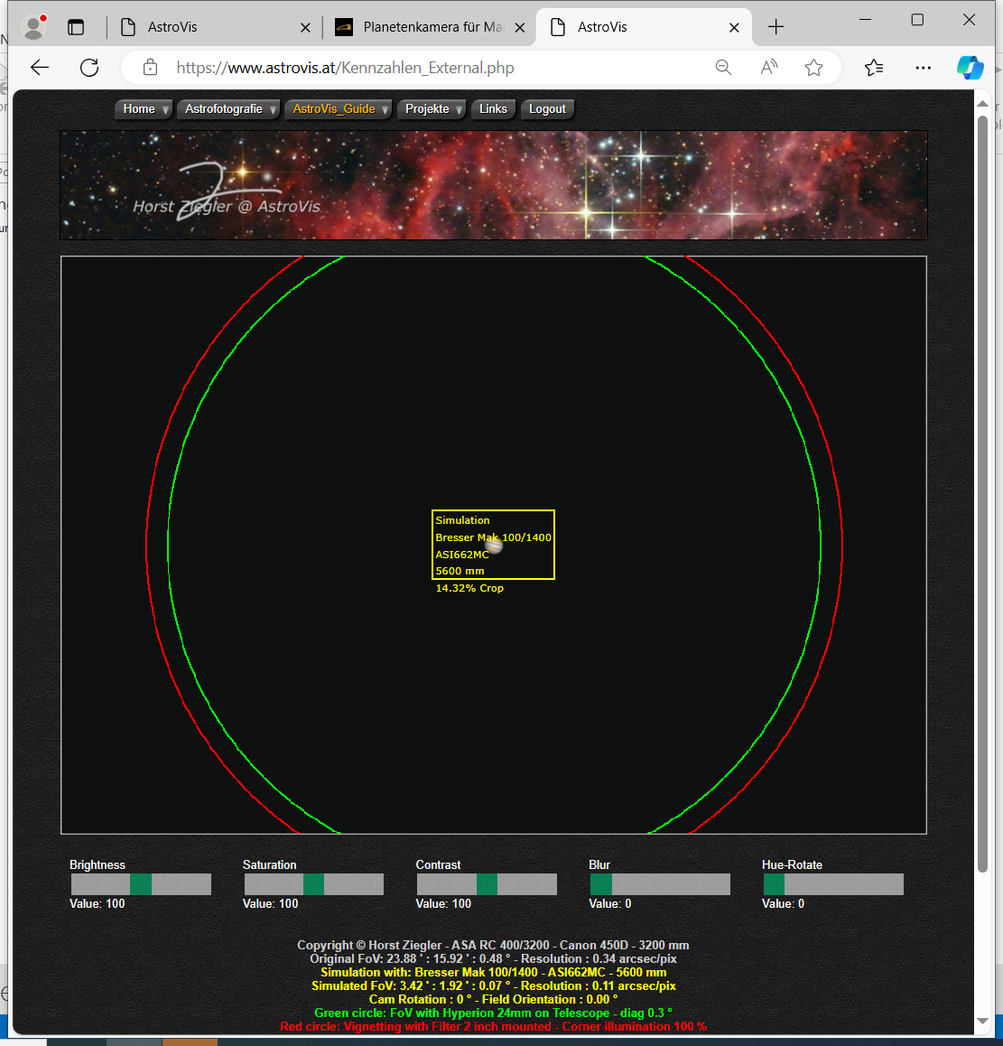Open the Links page

point(494,108)
